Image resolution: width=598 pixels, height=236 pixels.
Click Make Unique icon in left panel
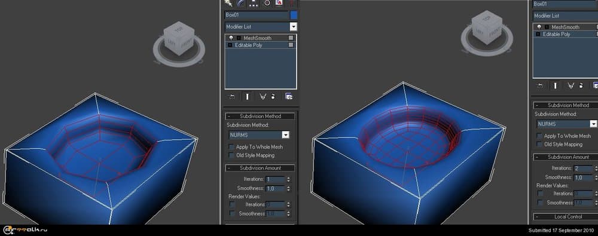tap(263, 96)
